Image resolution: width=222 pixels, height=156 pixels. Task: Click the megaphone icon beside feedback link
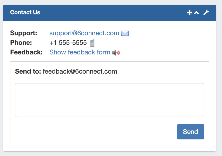coord(116,53)
